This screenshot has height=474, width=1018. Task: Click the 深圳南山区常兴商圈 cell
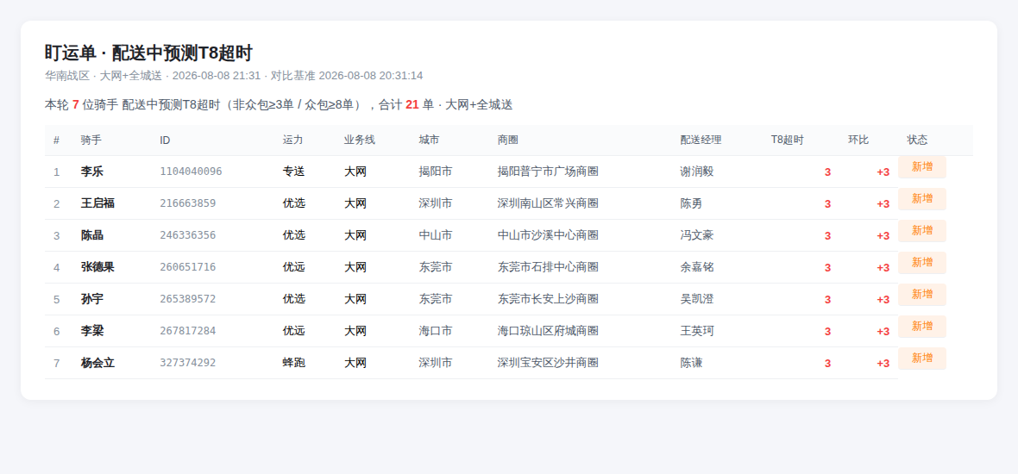click(x=548, y=203)
